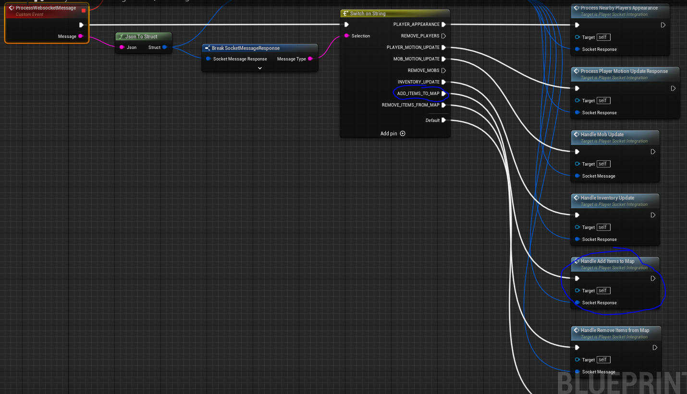Click the Selection input pin on Switch on String
The image size is (687, 394).
(346, 36)
